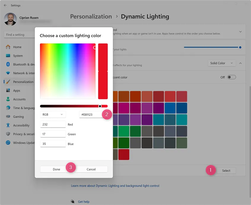Select the Bluetooth & devices icon
The height and width of the screenshot is (205, 251).
8,64
